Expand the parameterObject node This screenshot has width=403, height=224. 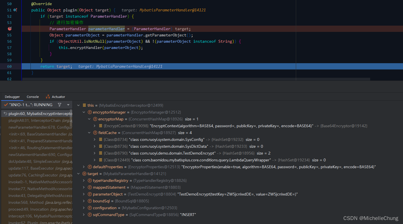pyautogui.click(x=84, y=194)
